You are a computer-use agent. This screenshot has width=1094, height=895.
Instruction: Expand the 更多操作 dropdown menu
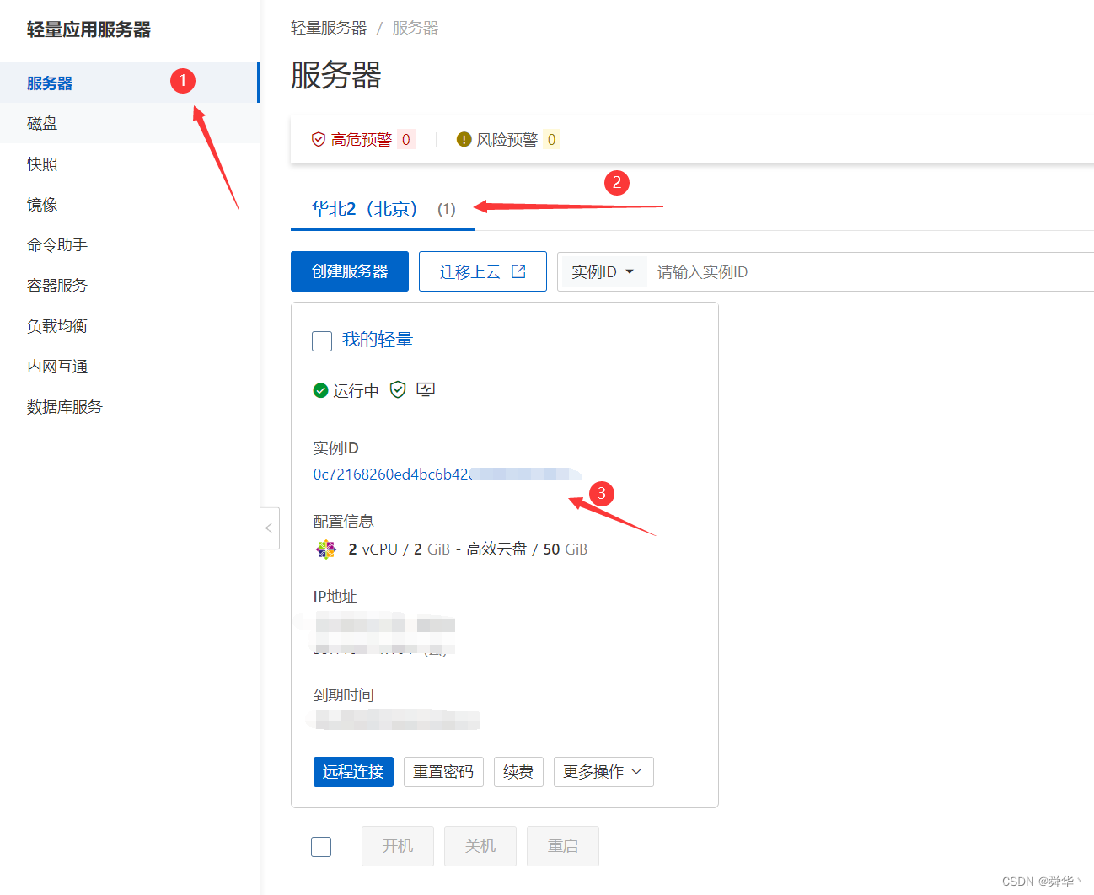(603, 771)
